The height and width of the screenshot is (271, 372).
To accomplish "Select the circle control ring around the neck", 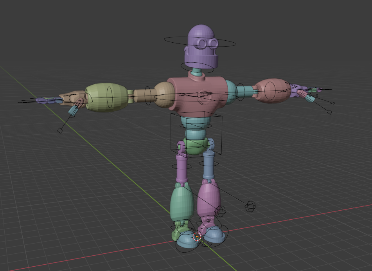I will coord(198,68).
